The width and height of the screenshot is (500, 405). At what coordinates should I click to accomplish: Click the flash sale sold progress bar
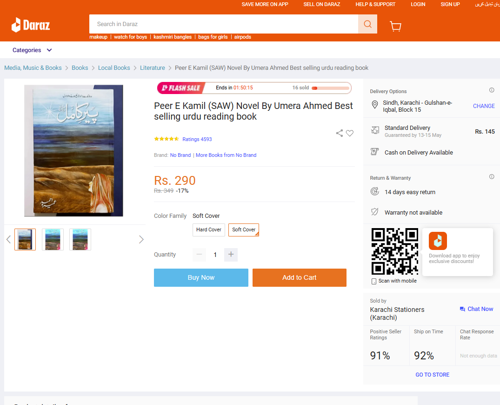(x=330, y=88)
